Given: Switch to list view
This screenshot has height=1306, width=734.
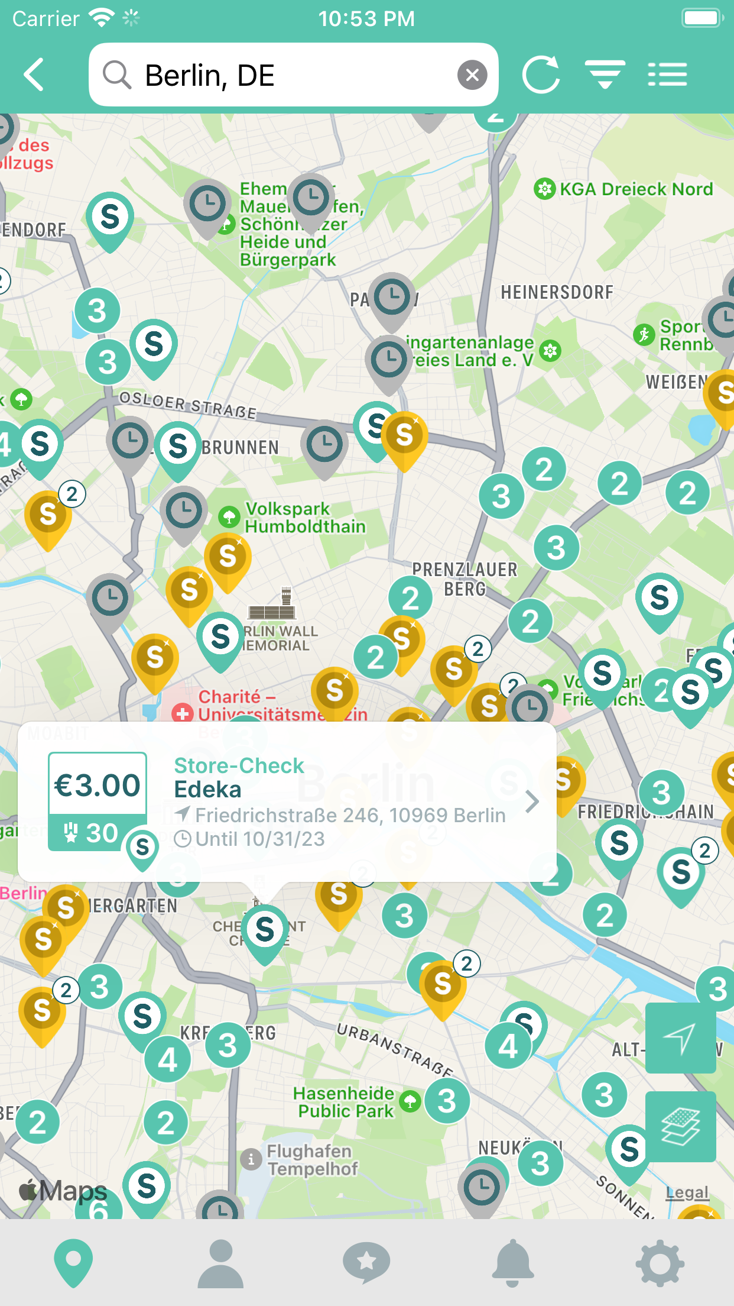Looking at the screenshot, I should pyautogui.click(x=667, y=75).
